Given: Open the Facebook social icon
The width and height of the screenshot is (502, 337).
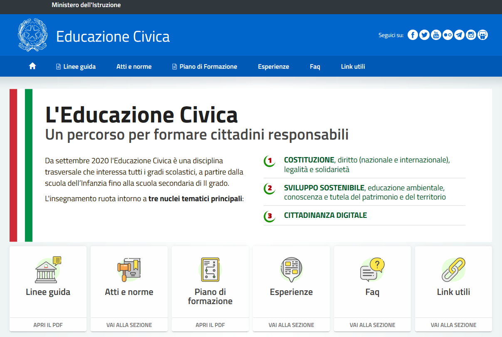Looking at the screenshot, I should click(x=413, y=35).
